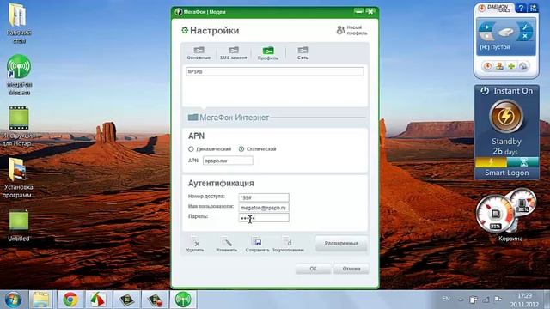Click the МегаФон Интернет folder icon
Image resolution: width=550 pixels, height=309 pixels.
(x=192, y=118)
